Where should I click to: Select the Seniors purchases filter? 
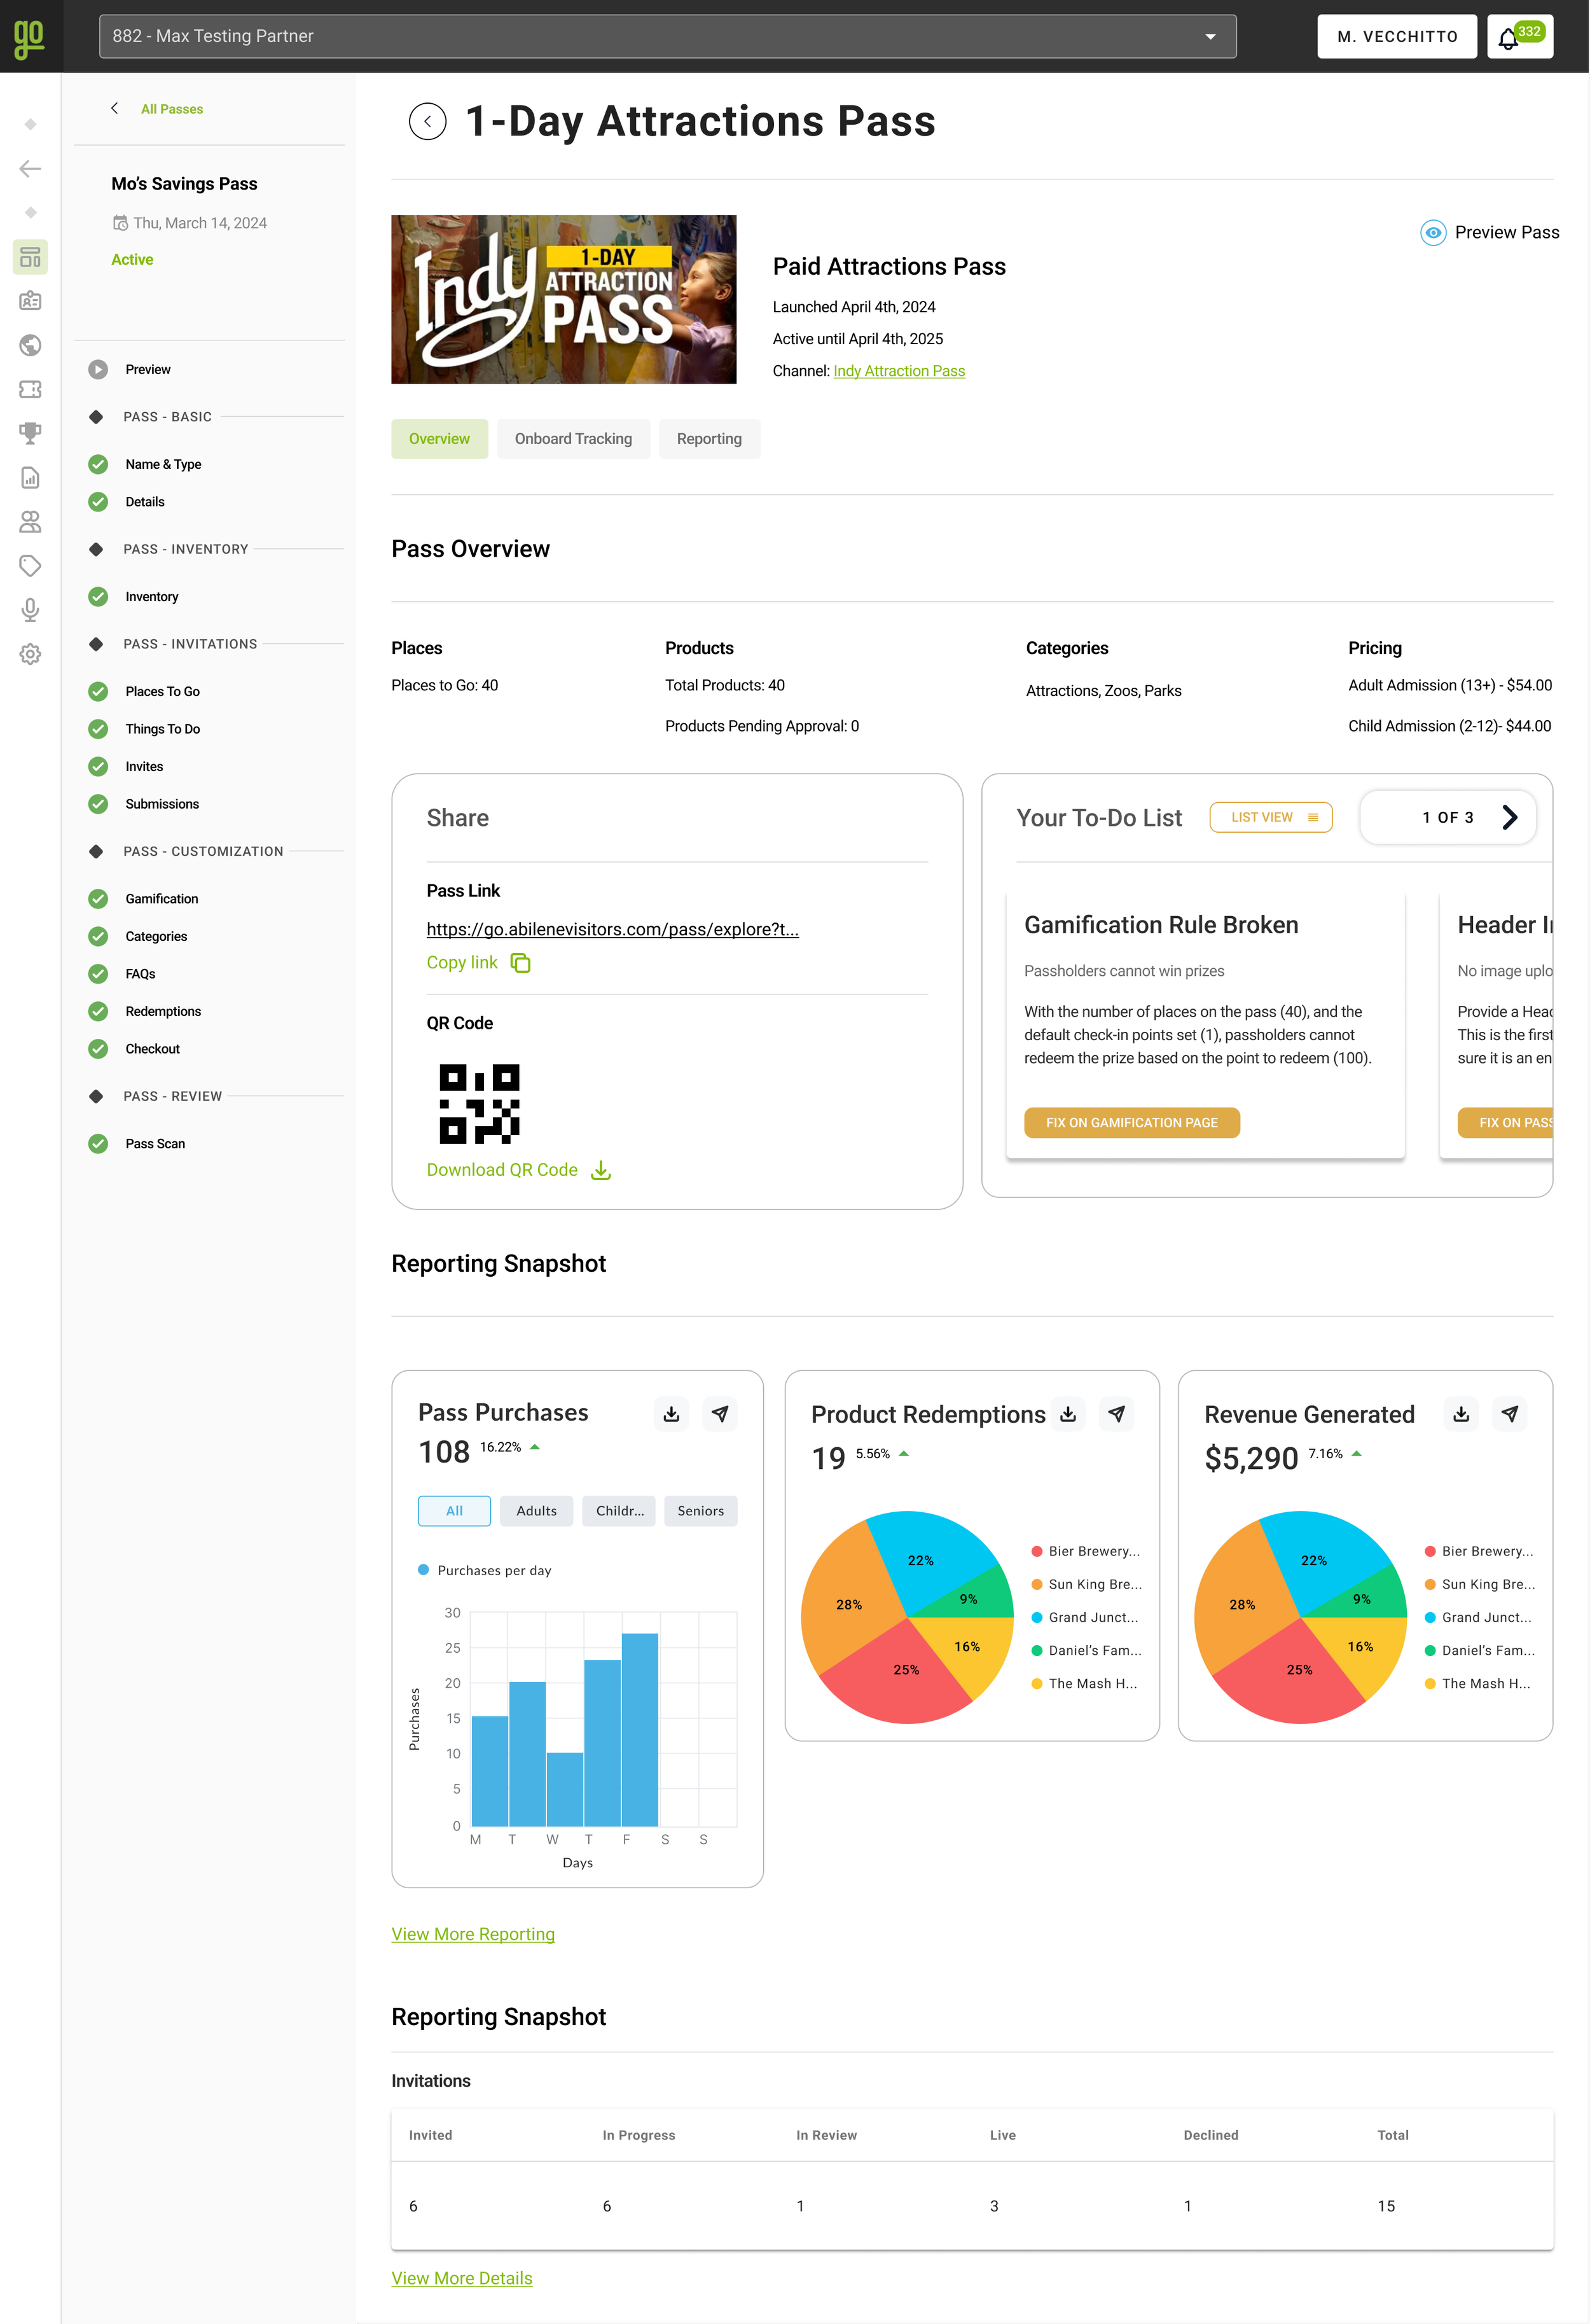tap(700, 1510)
